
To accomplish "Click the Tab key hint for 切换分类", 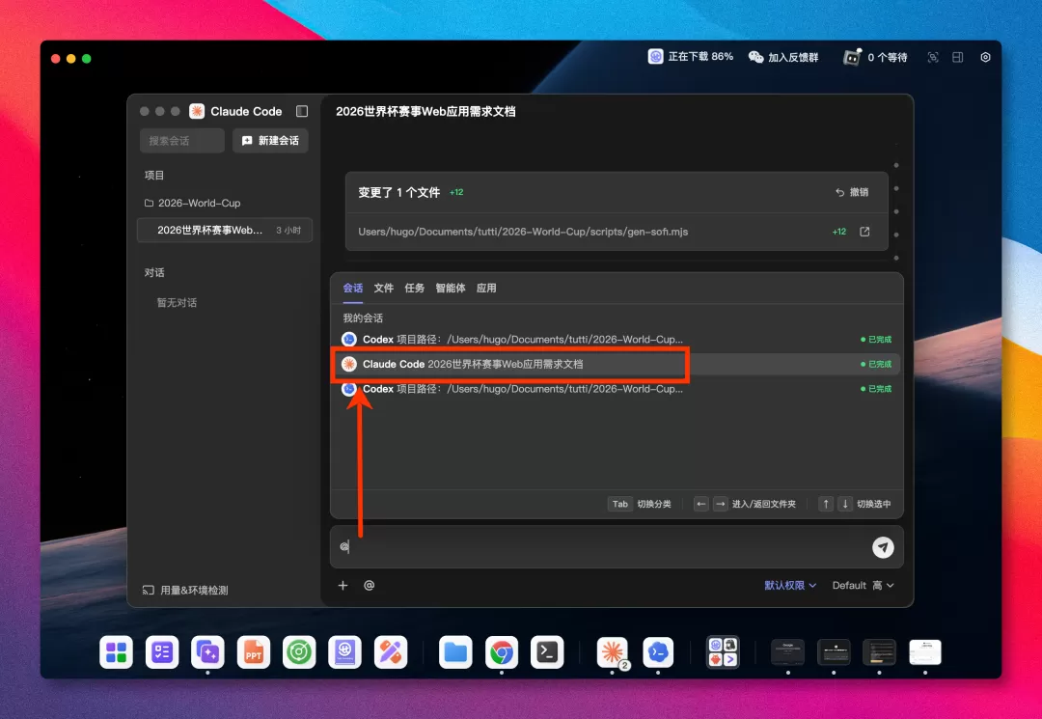I will (620, 504).
